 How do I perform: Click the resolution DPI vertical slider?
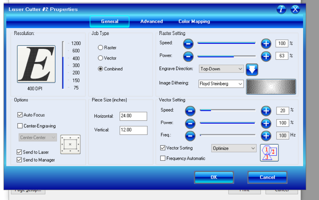pos(63,65)
